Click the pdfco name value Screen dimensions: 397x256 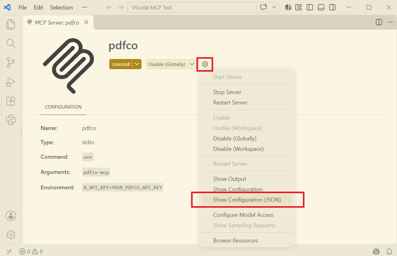(89, 128)
